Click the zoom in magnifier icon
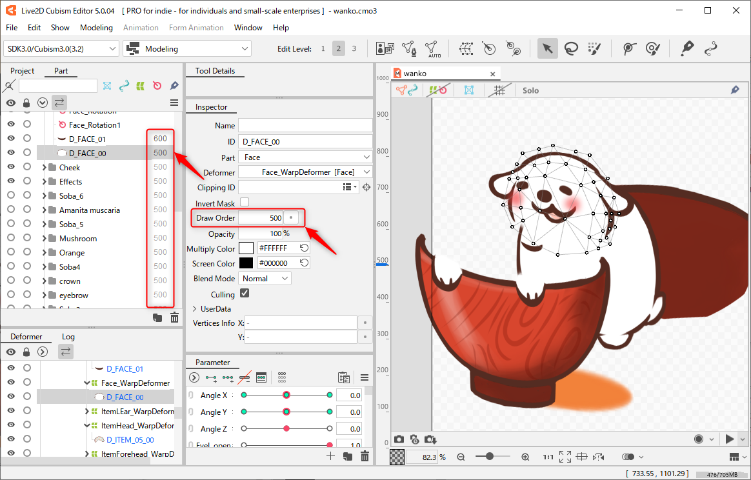 [x=525, y=456]
